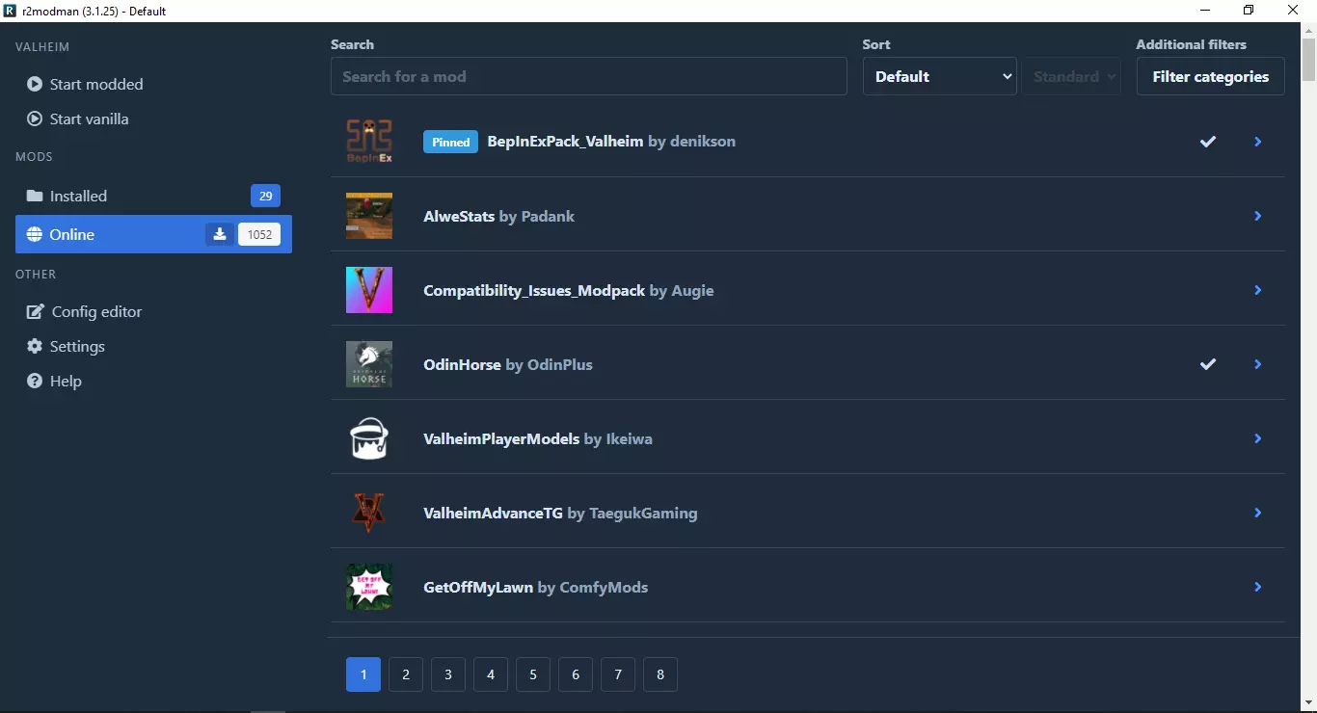Open the OdinHorse mod thumbnail
1317x713 pixels.
(369, 364)
